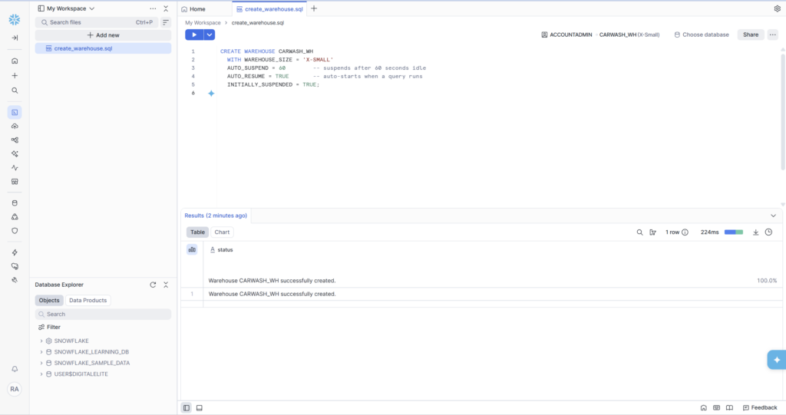Click the blue Run query play button

click(194, 35)
